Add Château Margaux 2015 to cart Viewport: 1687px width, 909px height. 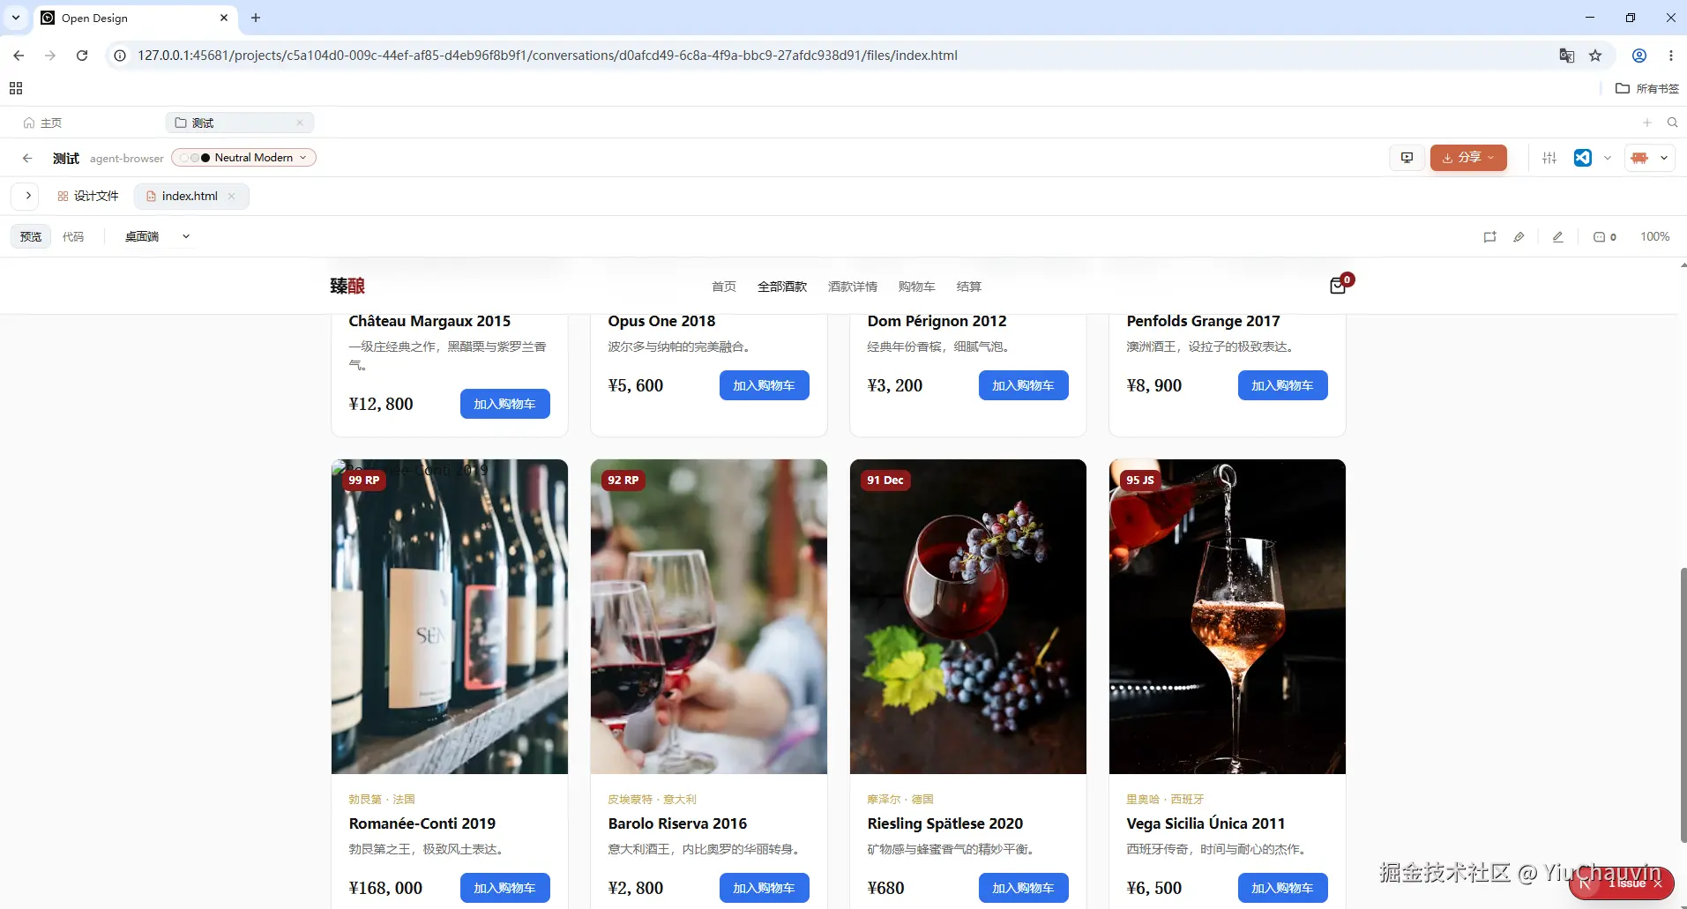point(505,404)
